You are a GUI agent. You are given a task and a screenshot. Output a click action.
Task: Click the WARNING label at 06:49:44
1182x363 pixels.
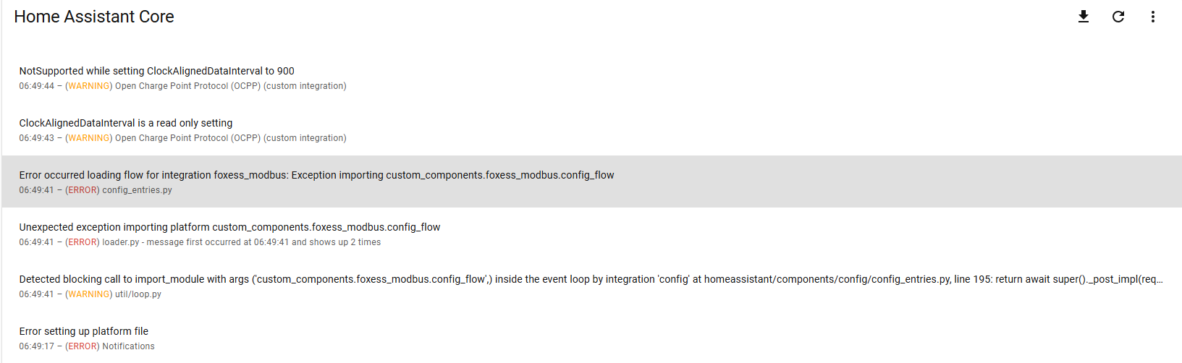pos(89,86)
